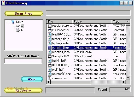Click the PNG Imag type cell
This screenshot has height=97, width=134.
pos(119,74)
